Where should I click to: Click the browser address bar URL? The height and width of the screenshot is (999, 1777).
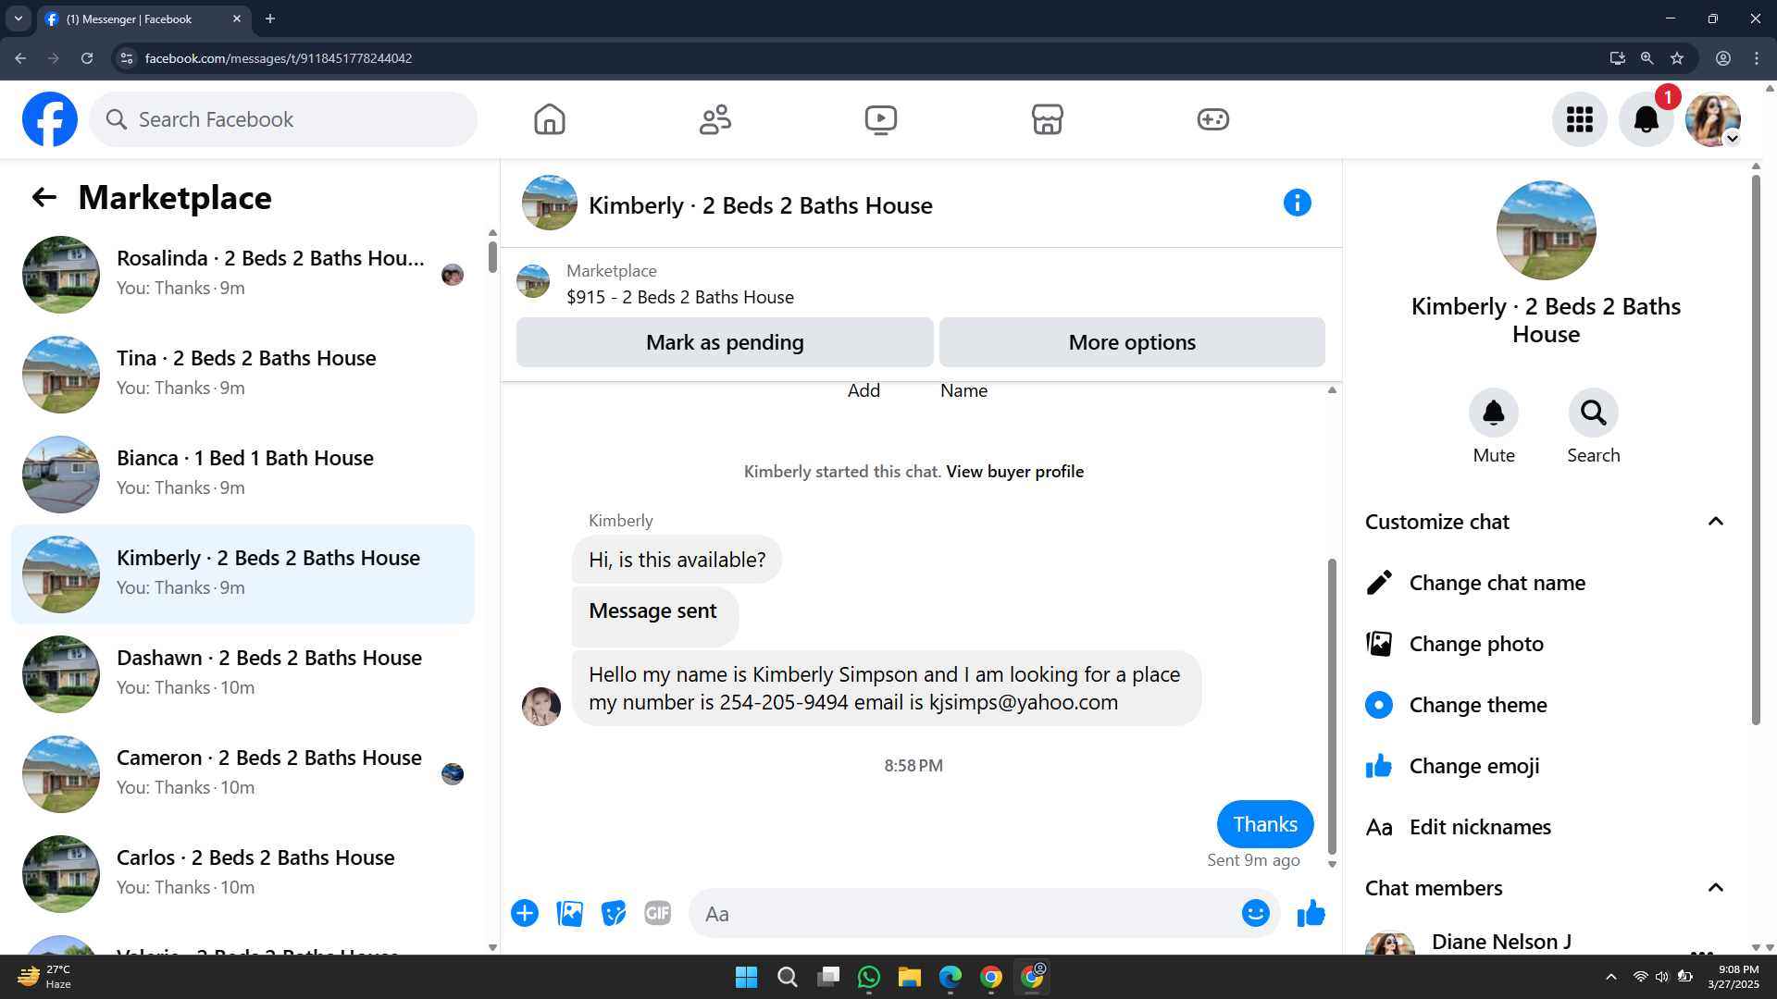(279, 58)
